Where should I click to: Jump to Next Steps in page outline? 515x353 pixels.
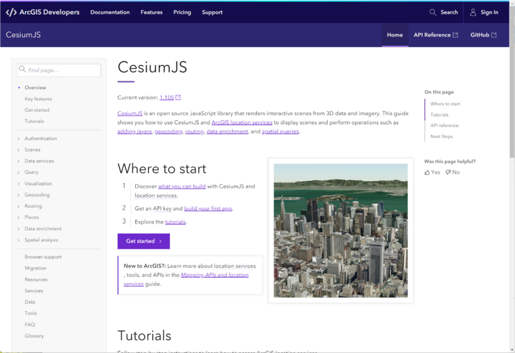click(442, 136)
